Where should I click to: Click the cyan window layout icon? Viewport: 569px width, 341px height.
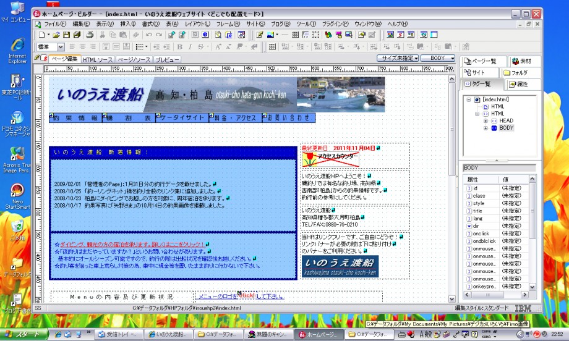(434, 35)
